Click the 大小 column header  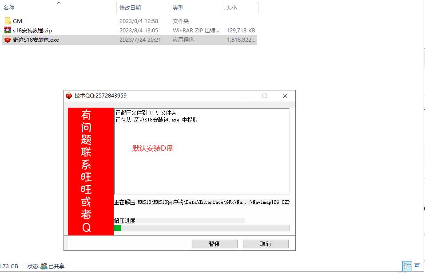click(231, 8)
